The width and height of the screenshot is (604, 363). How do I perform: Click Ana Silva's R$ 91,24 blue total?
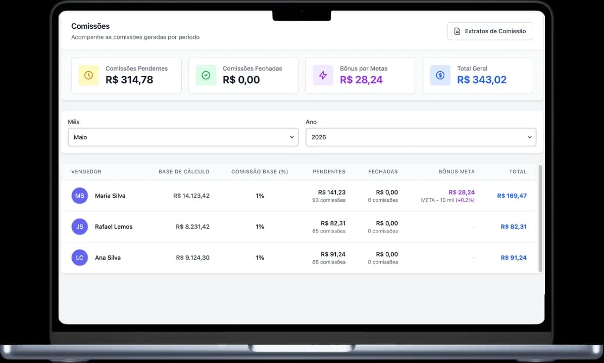coord(514,258)
